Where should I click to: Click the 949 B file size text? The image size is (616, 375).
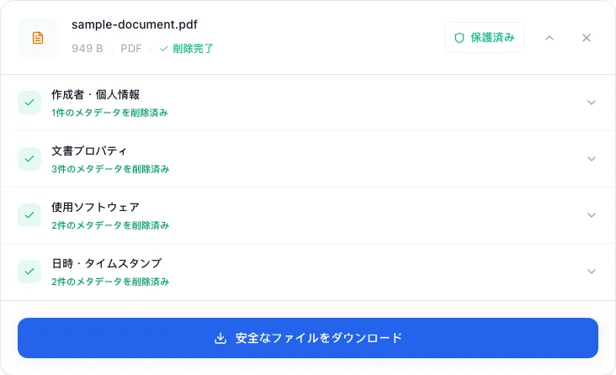(88, 49)
